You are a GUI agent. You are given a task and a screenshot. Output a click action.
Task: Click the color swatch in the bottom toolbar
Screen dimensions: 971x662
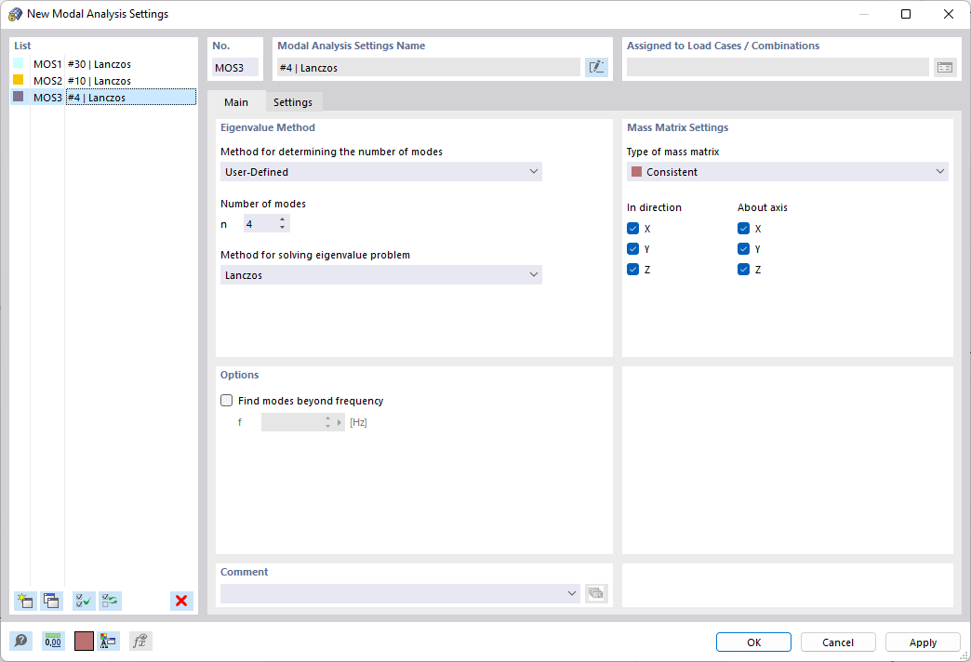(84, 641)
